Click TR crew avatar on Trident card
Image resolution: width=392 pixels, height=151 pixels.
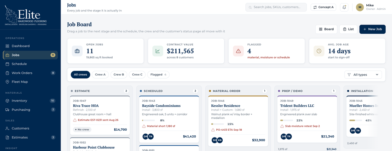289,136
